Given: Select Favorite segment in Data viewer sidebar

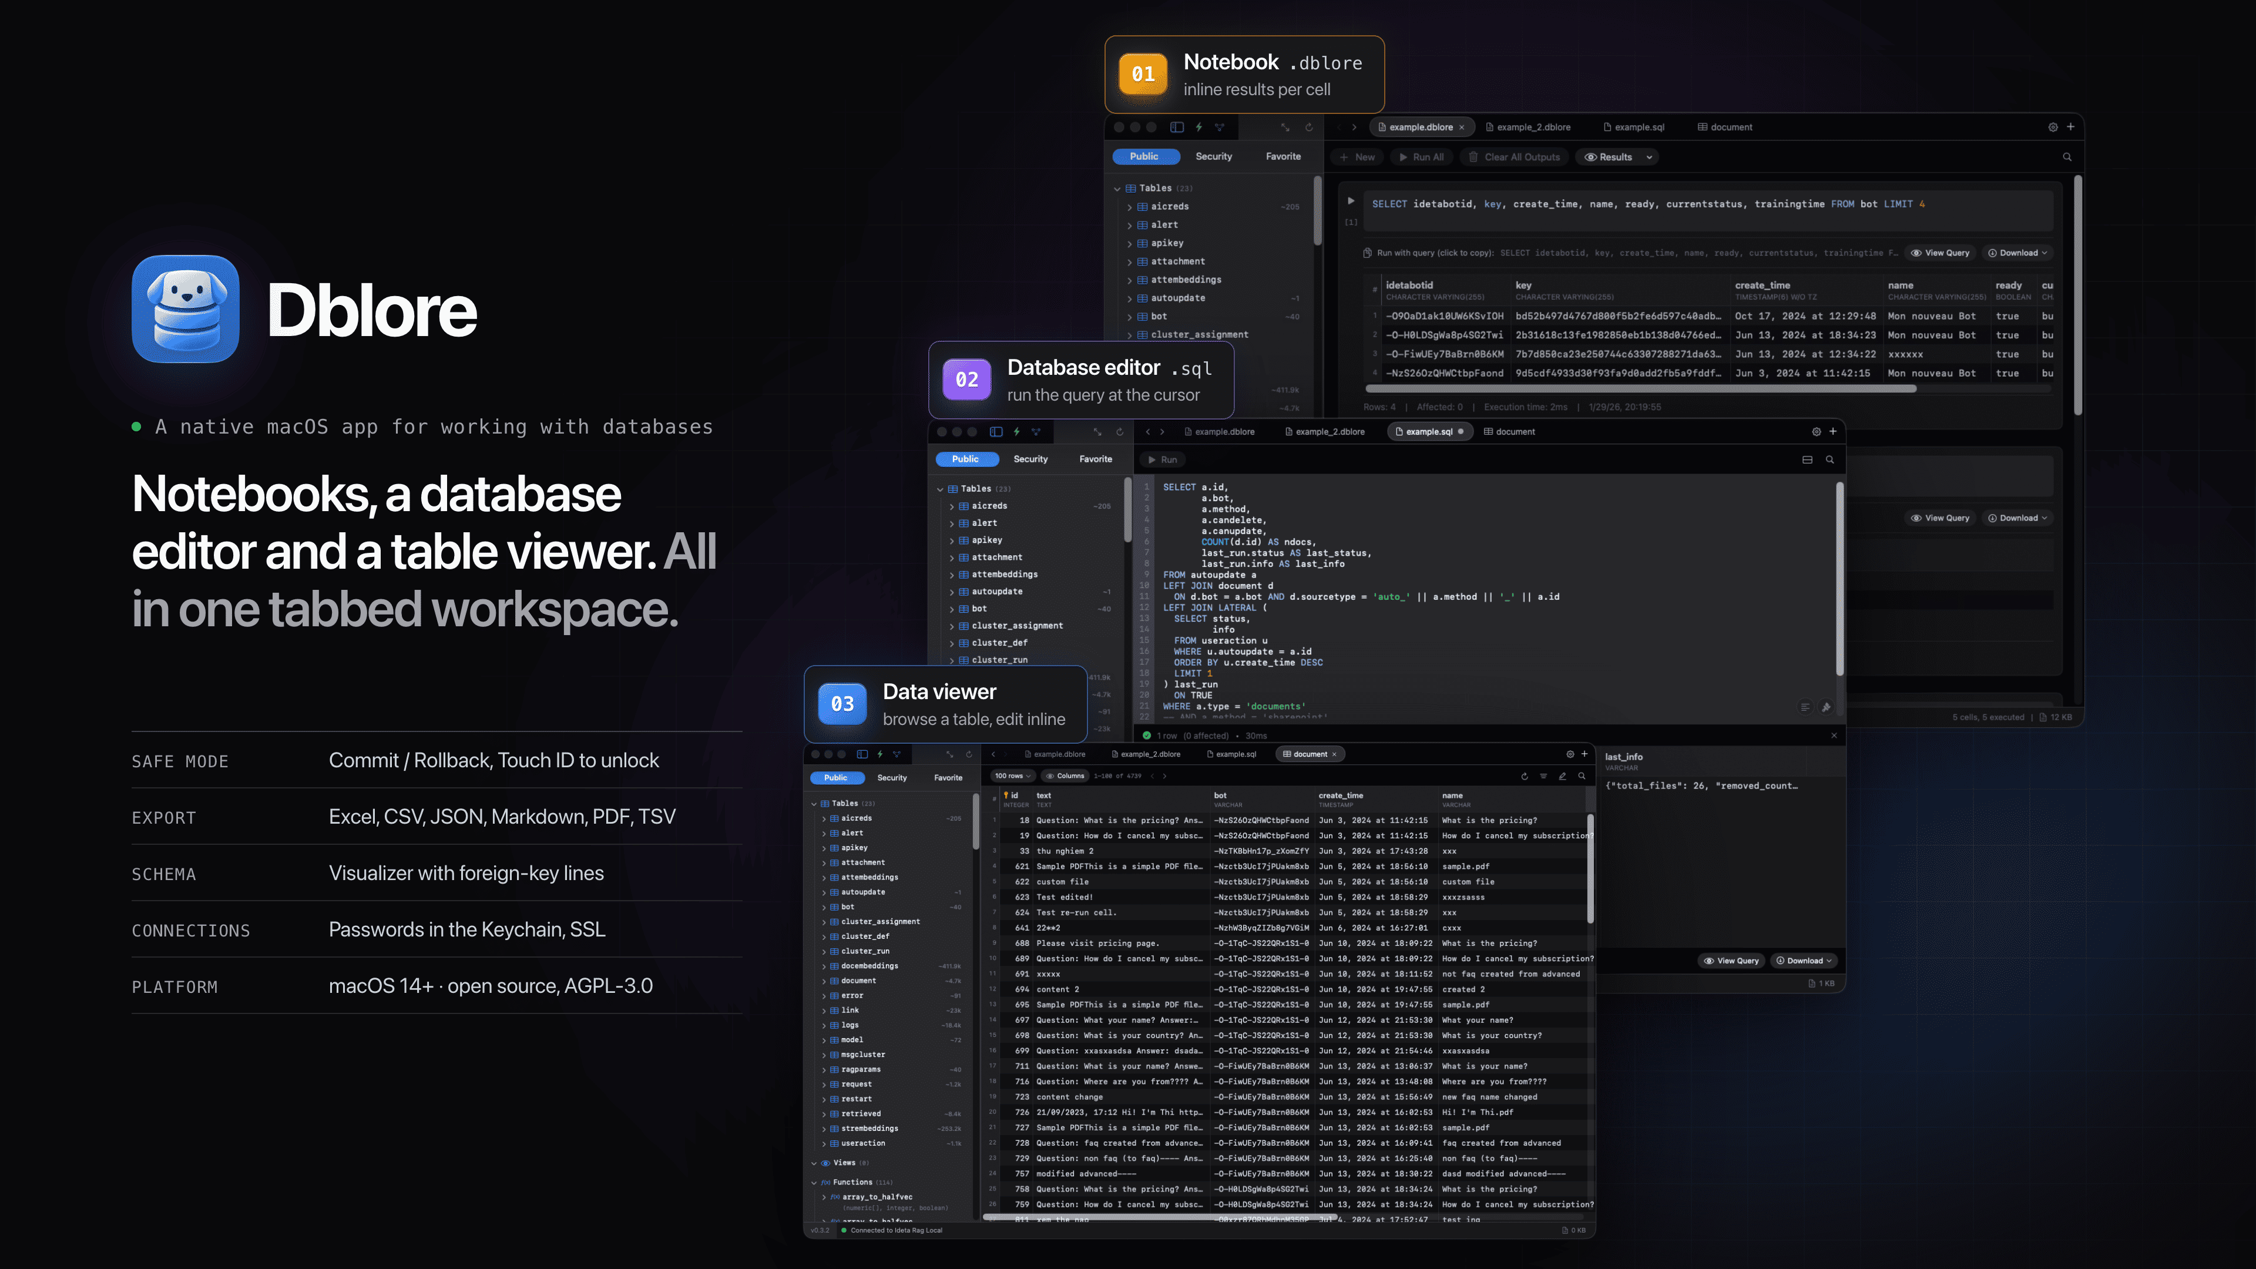Looking at the screenshot, I should tap(948, 778).
